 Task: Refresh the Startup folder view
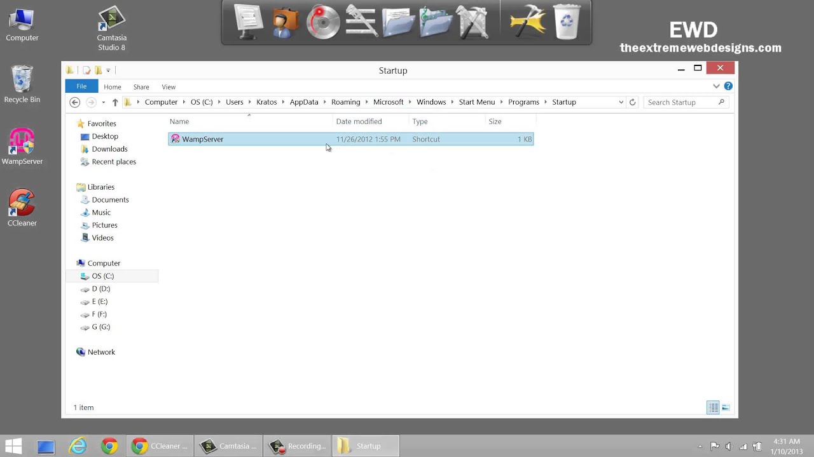click(x=632, y=102)
